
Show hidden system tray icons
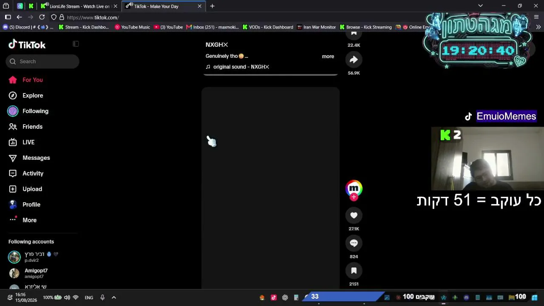[113, 297]
